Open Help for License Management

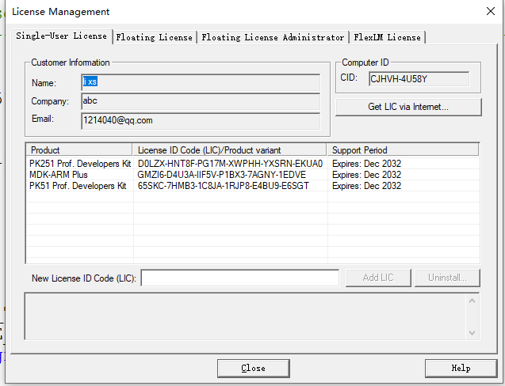pos(461,369)
